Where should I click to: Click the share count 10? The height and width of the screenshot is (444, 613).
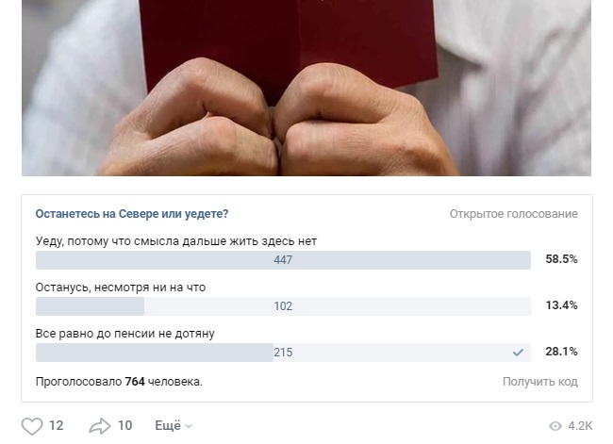point(124,426)
